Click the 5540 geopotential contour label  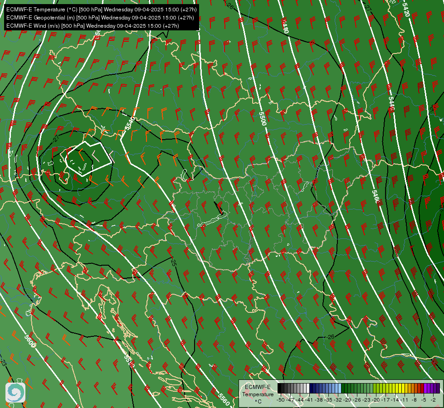(130, 123)
